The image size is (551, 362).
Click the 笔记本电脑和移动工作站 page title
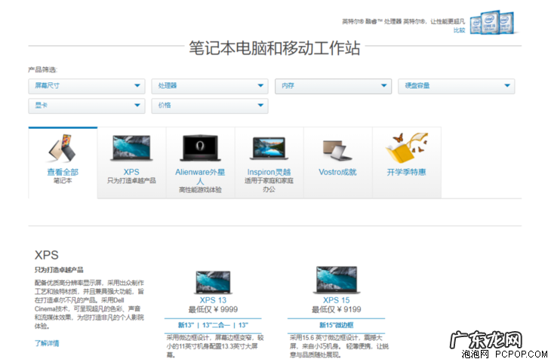(275, 48)
